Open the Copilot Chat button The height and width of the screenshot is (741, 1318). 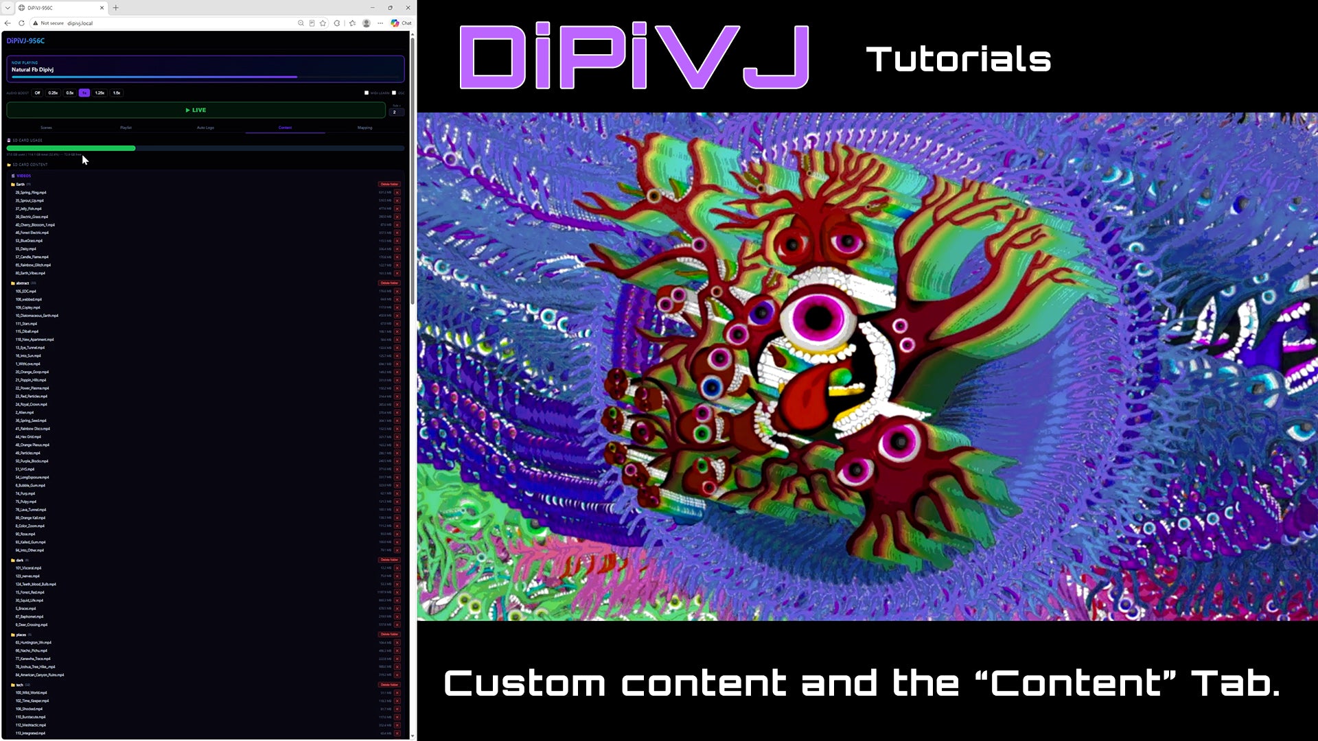(x=402, y=23)
